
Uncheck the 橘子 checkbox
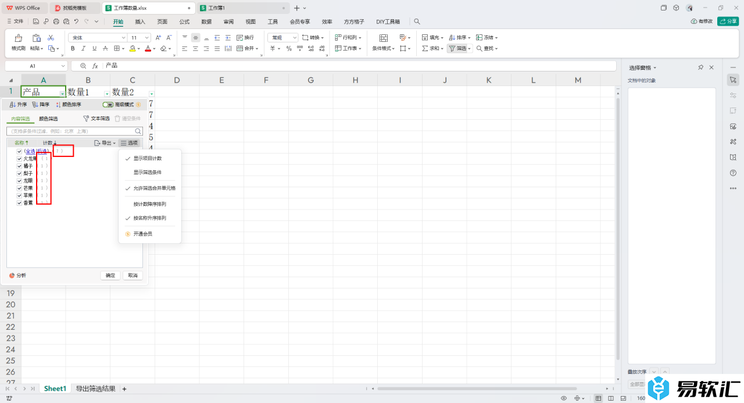pos(19,166)
